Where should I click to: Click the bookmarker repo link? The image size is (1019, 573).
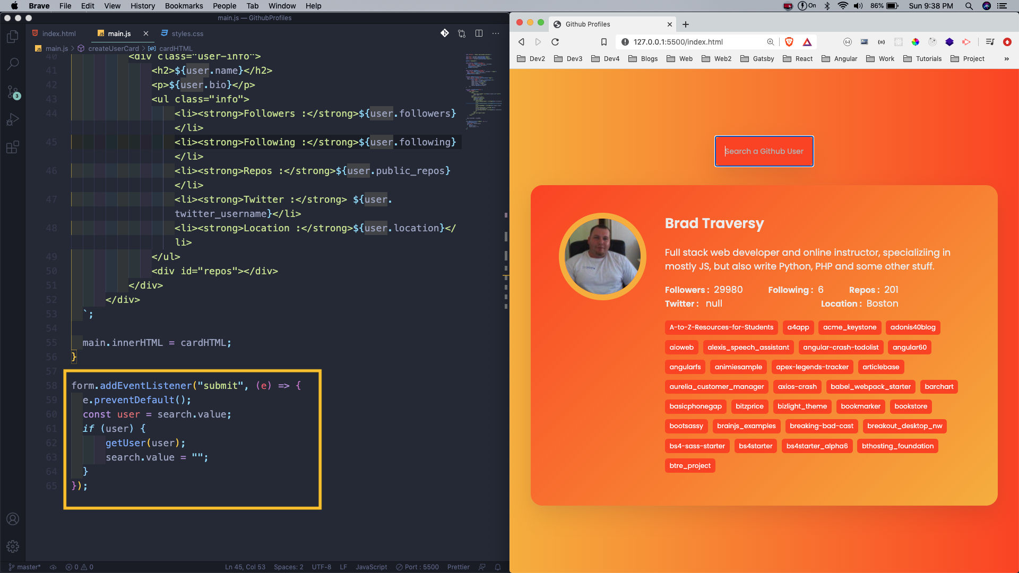click(860, 406)
